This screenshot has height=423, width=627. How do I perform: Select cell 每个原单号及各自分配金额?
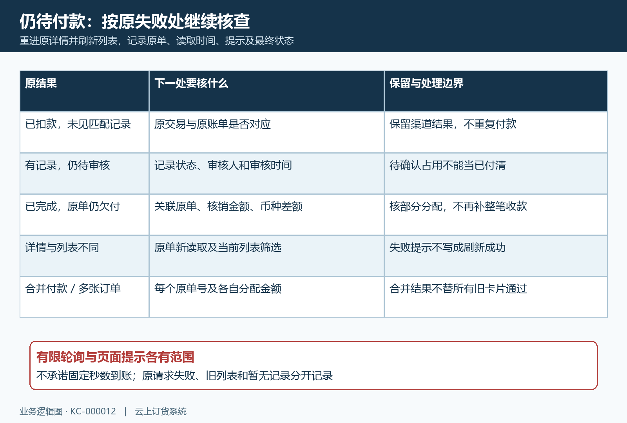click(x=266, y=297)
